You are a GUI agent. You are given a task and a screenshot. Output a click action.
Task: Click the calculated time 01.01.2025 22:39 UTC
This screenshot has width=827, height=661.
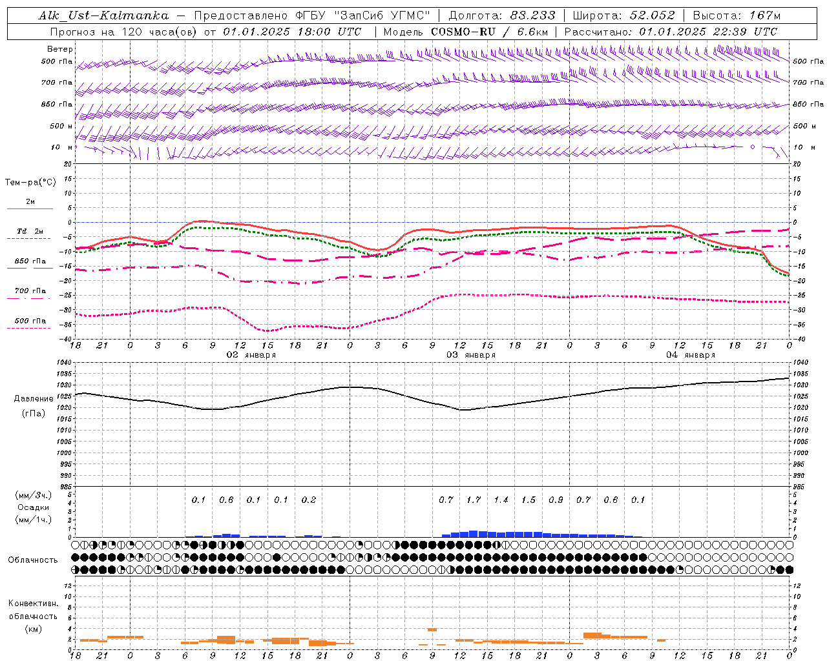pyautogui.click(x=708, y=32)
